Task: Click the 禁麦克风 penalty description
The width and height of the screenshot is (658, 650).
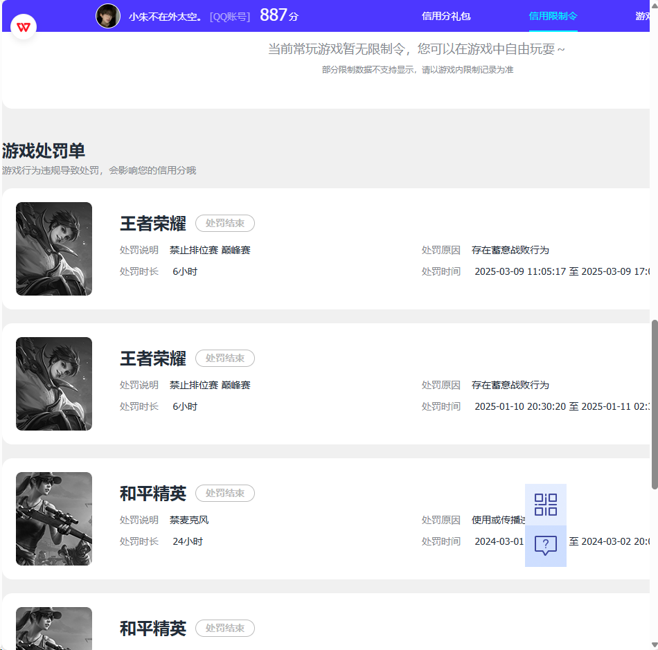Action: [x=189, y=520]
